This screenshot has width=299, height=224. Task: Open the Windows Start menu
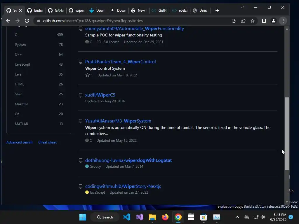click(83, 217)
